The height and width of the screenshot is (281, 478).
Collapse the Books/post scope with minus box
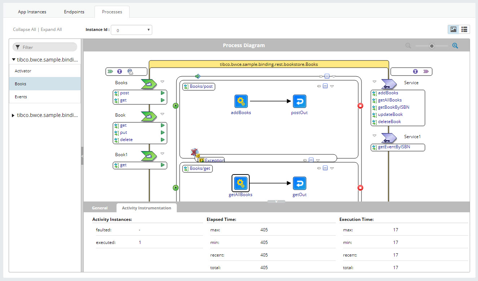point(325,86)
